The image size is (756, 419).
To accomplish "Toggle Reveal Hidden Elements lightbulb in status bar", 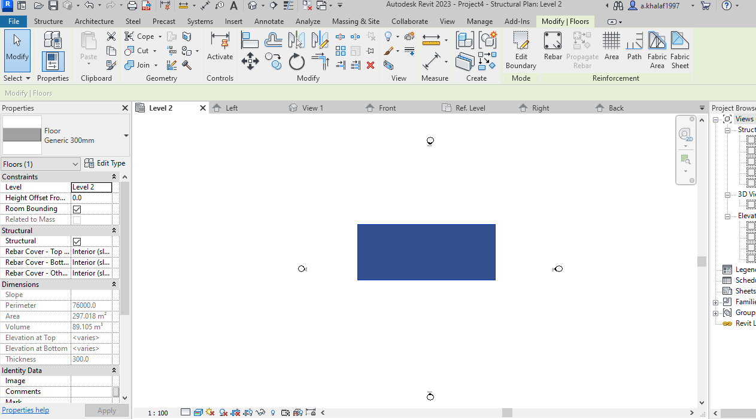I will pos(272,412).
